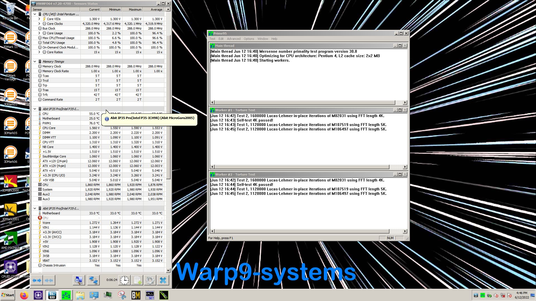Click the HWiNFO clock reset timer button
This screenshot has width=536, height=301.
[125, 280]
